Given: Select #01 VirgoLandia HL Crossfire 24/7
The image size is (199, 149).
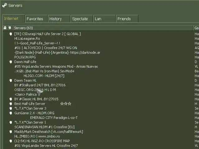Looking at the screenshot, I should [x=46, y=146].
